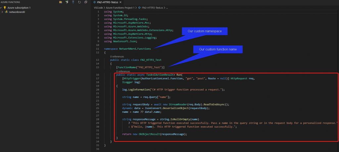Click line number 16 in the gutter
Screen dimensions: 339x152
(x=98, y=75)
